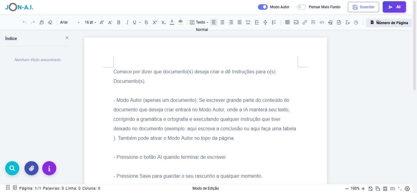
Task: Insert a text control box
Action: coord(339,22)
